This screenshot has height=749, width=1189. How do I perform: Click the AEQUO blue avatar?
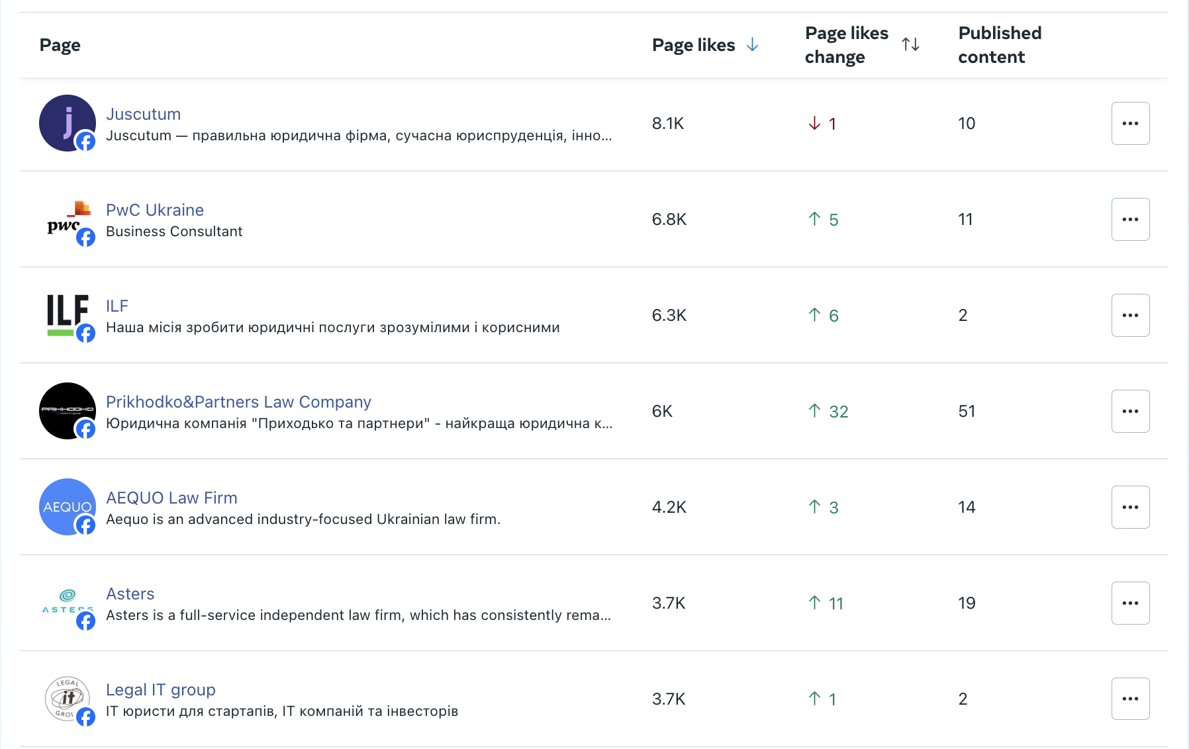coord(68,507)
